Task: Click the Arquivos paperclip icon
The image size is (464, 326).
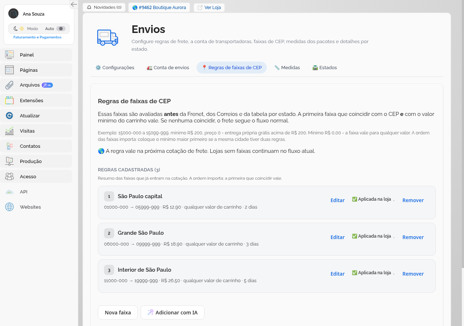Action: 9,85
